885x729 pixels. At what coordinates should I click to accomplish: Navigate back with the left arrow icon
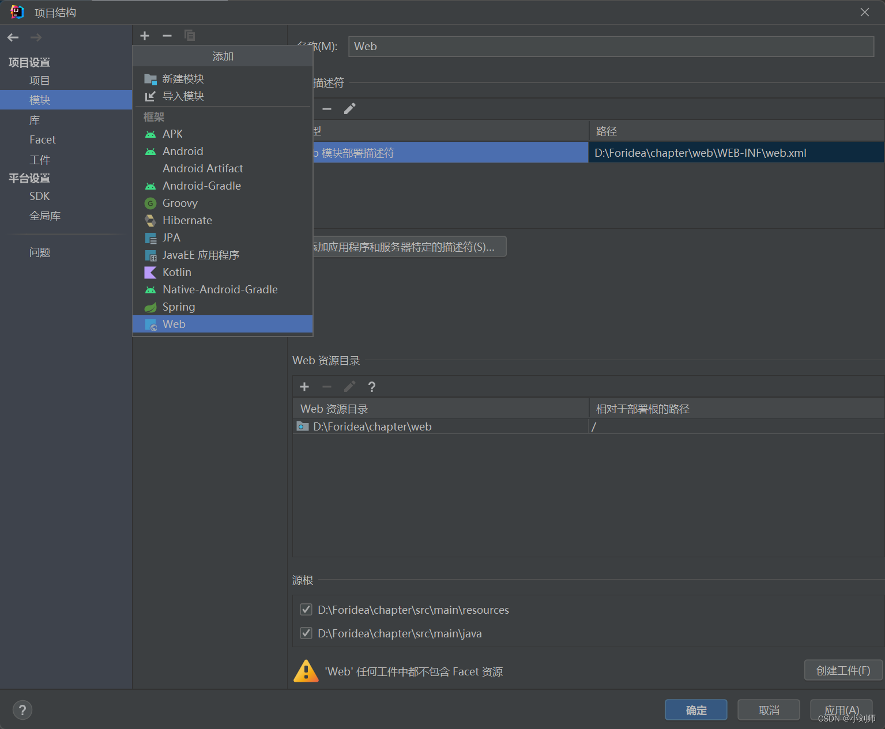[13, 37]
